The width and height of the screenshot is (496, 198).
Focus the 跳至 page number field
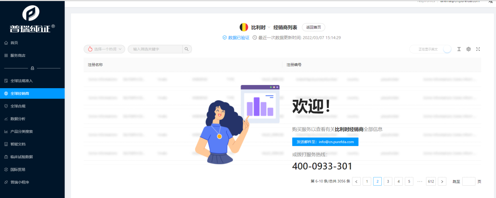[469, 181]
